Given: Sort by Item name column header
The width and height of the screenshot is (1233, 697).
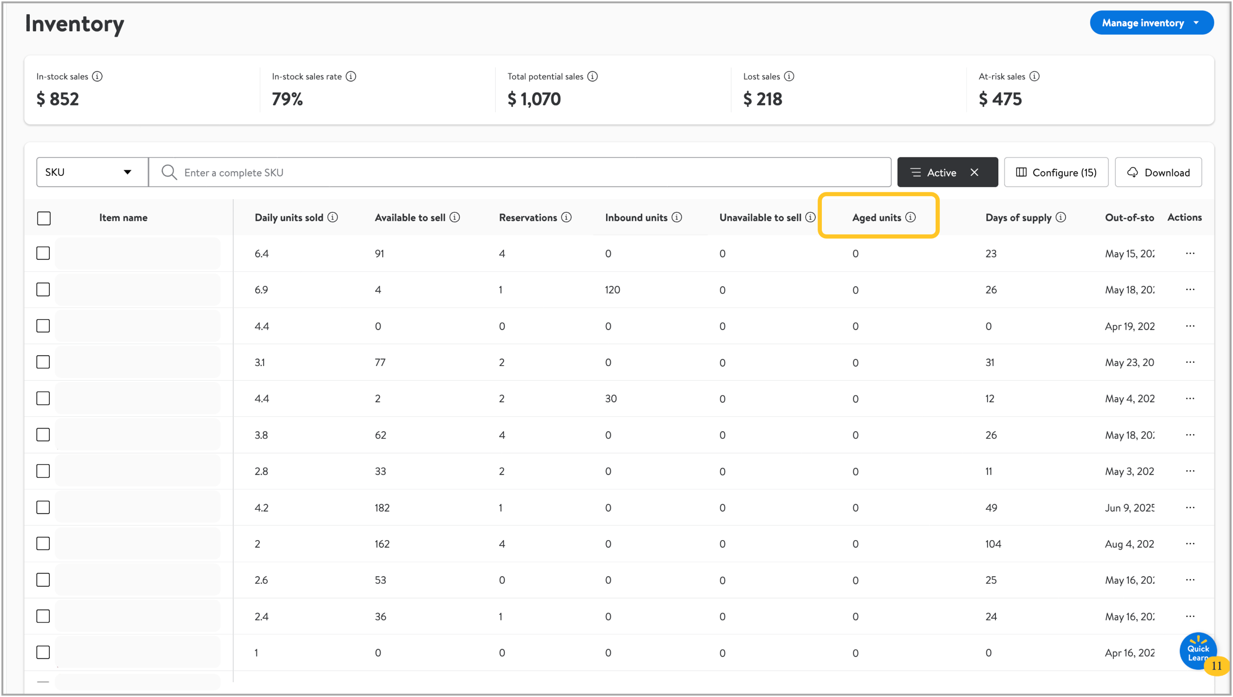Looking at the screenshot, I should coord(123,218).
